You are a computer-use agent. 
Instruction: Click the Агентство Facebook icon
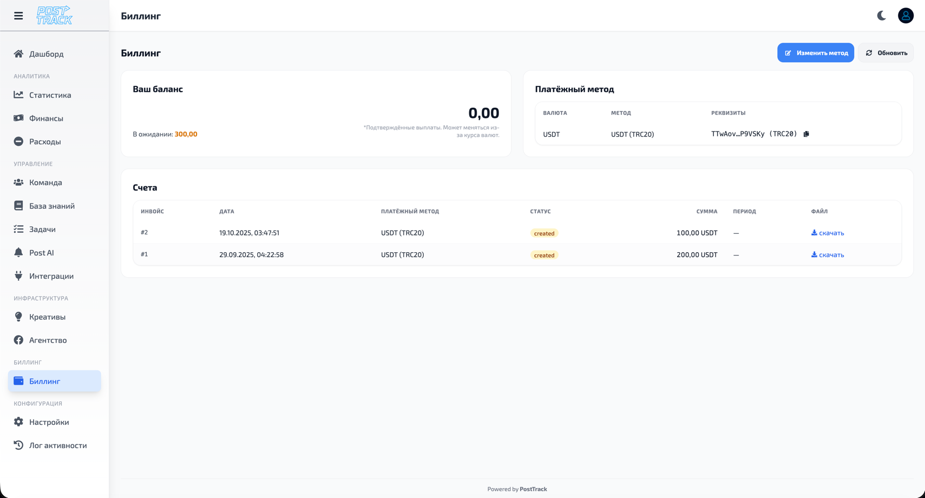coord(18,340)
